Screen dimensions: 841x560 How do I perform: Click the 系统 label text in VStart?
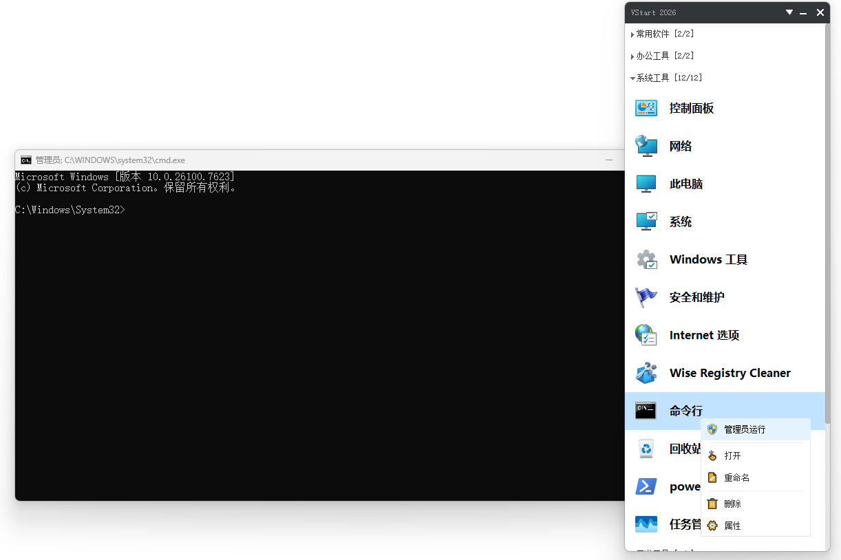click(681, 222)
